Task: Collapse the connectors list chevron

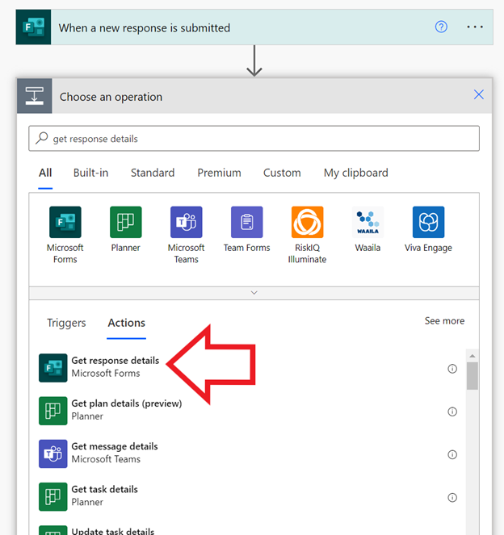Action: [254, 293]
